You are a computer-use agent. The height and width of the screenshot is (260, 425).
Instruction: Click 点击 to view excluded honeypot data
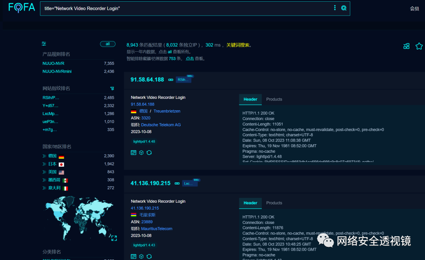[190, 59]
